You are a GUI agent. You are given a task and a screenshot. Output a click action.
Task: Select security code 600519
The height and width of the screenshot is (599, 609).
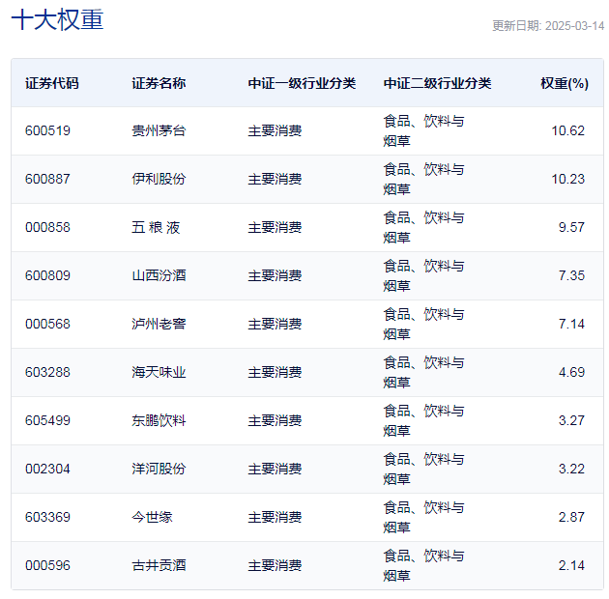[x=47, y=130]
